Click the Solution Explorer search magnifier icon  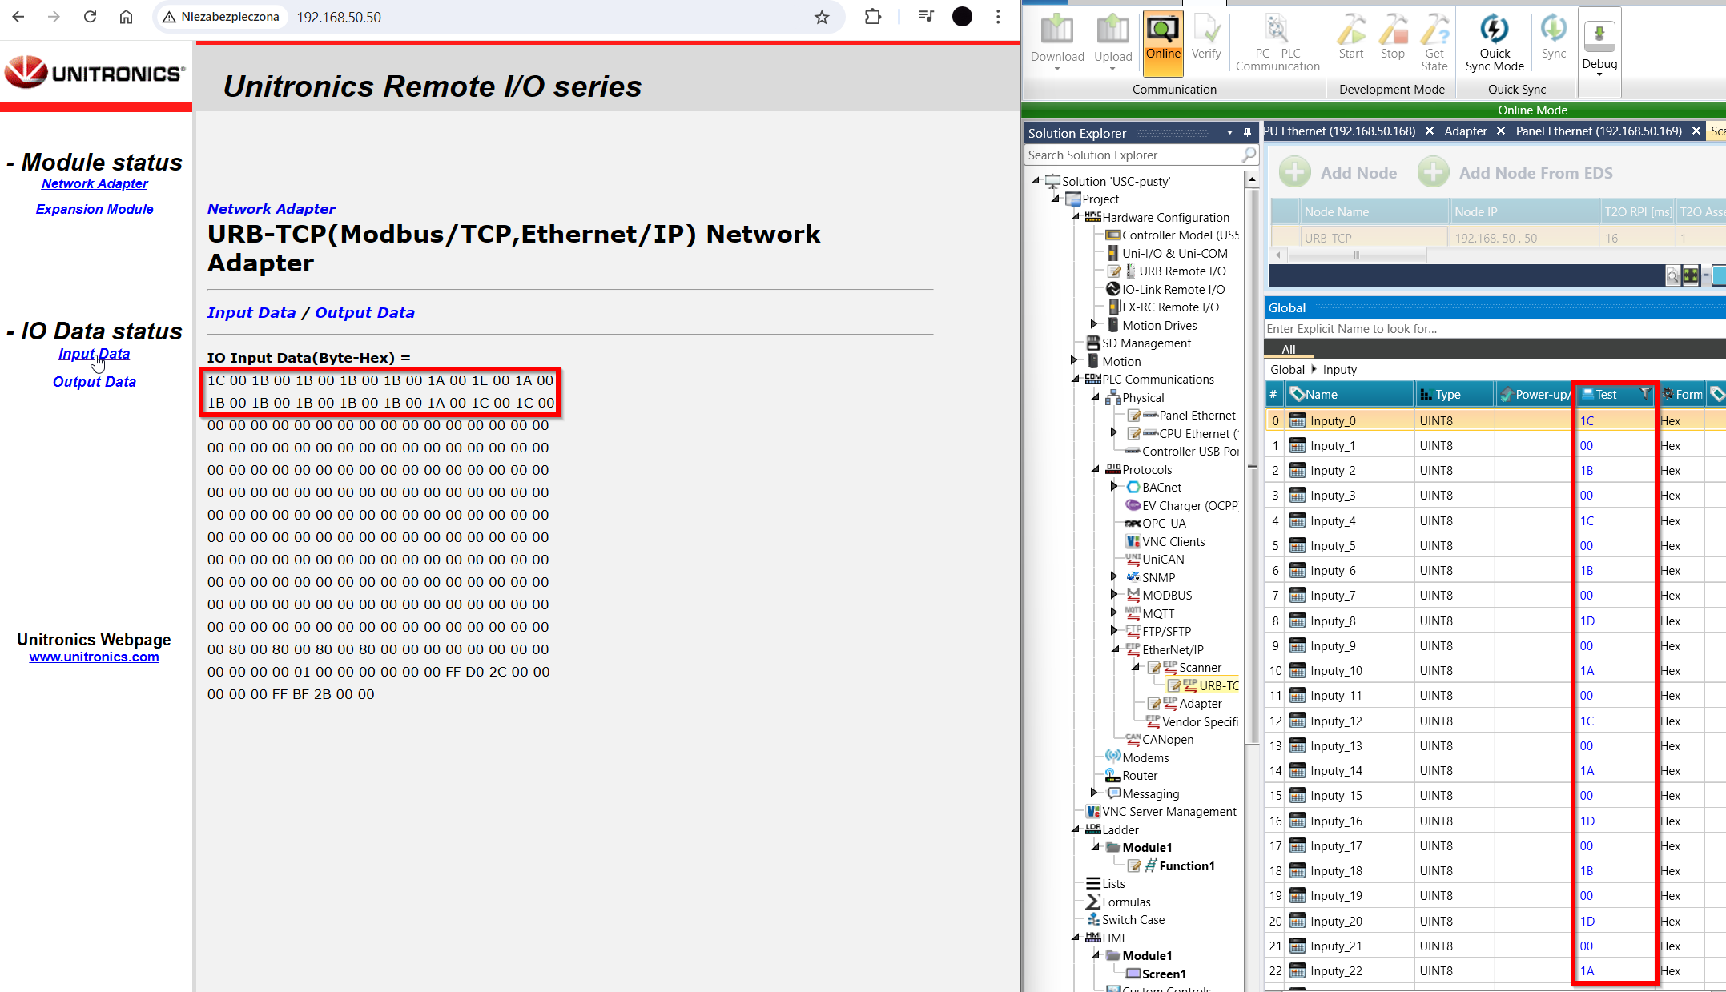(x=1249, y=155)
